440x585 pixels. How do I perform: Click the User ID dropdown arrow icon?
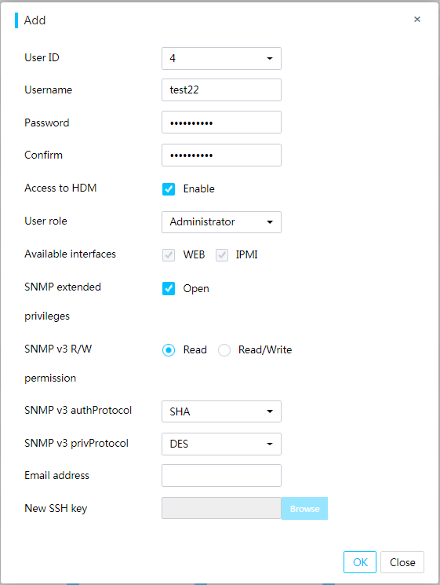point(270,58)
